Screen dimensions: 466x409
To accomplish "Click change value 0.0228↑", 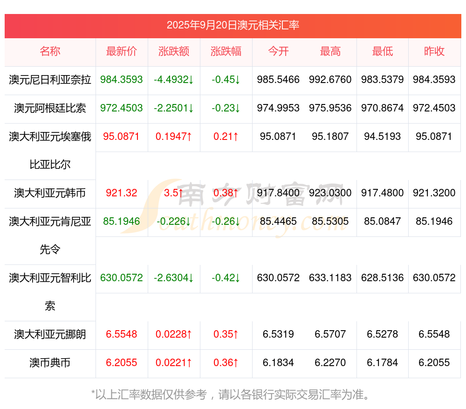I will tap(174, 334).
